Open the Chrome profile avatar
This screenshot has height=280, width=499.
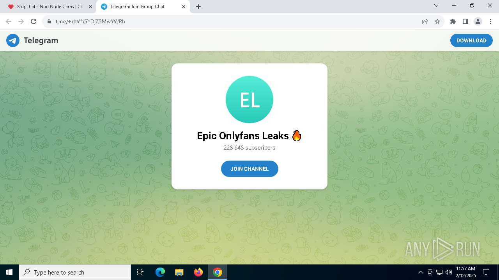478,21
